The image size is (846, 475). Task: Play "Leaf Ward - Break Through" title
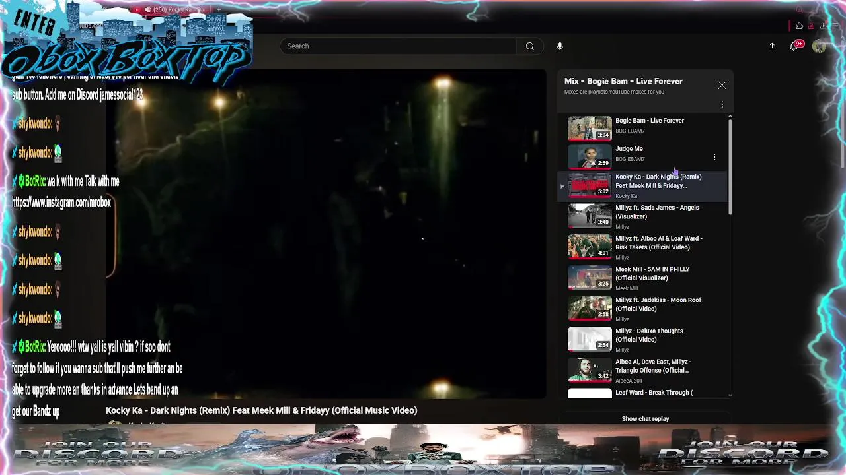[654, 393]
